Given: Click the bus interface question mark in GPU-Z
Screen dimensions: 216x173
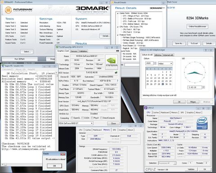Looking at the screenshot, I should pyautogui.click(x=117, y=81).
